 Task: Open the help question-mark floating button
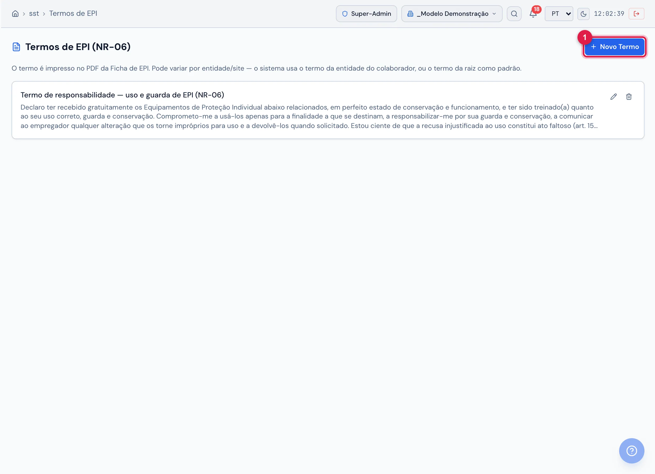tap(631, 451)
